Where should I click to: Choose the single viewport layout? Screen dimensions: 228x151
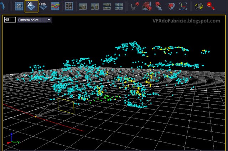[x=83, y=6]
